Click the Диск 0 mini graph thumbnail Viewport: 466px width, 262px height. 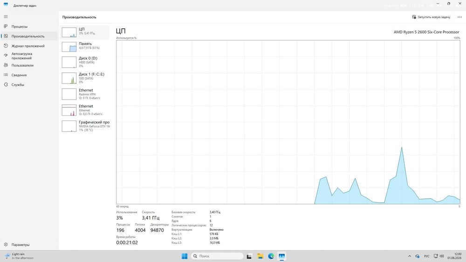point(69,62)
